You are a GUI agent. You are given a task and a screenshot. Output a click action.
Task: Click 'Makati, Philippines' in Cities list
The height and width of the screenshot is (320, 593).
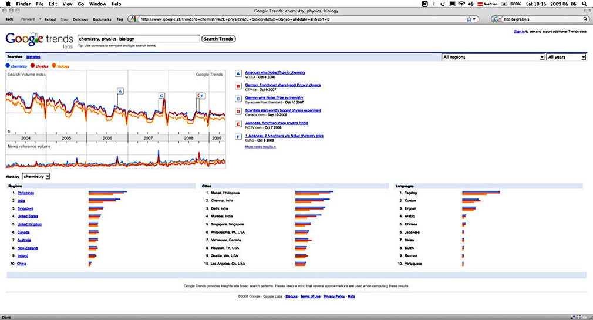click(225, 193)
